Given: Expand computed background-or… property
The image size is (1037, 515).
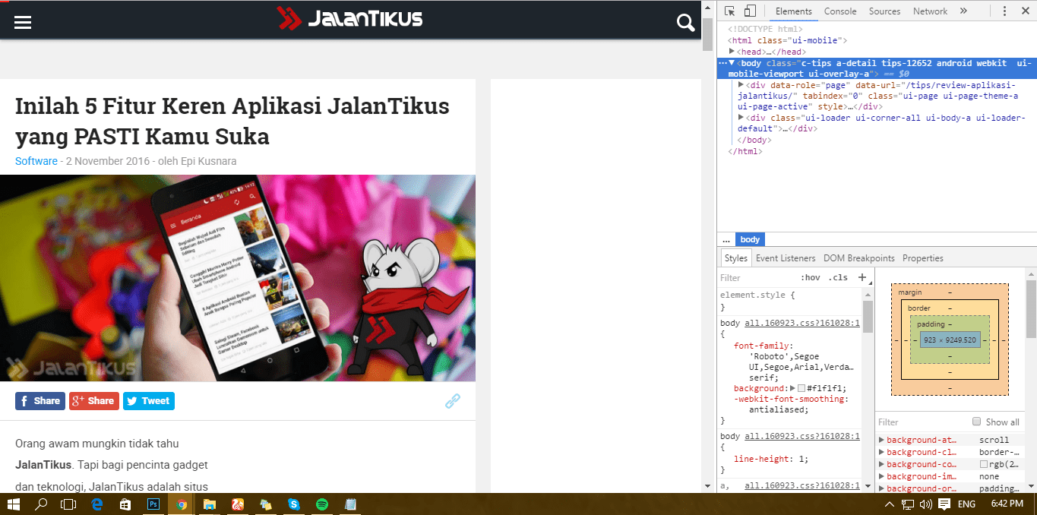Looking at the screenshot, I should click(x=881, y=488).
